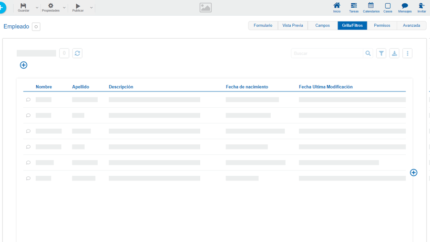The image size is (430, 242).
Task: Click the comment bubble icon in sixth row
Action: tap(28, 178)
